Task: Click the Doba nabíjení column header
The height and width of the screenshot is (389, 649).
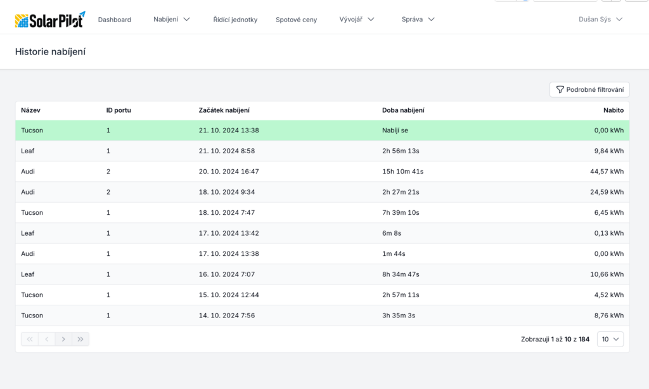Action: [403, 110]
